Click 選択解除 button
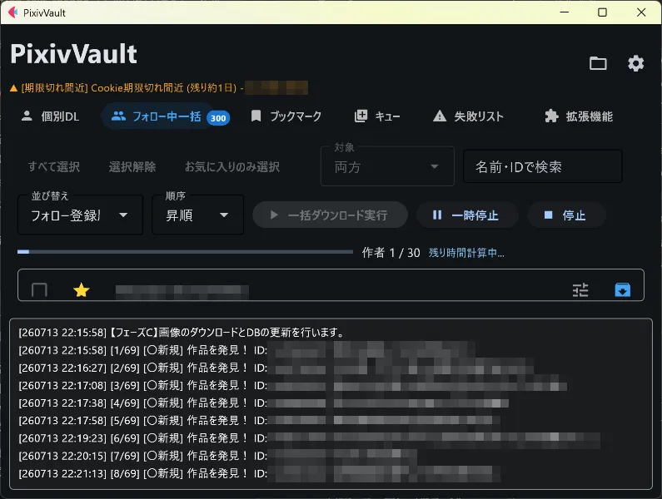 (x=132, y=166)
